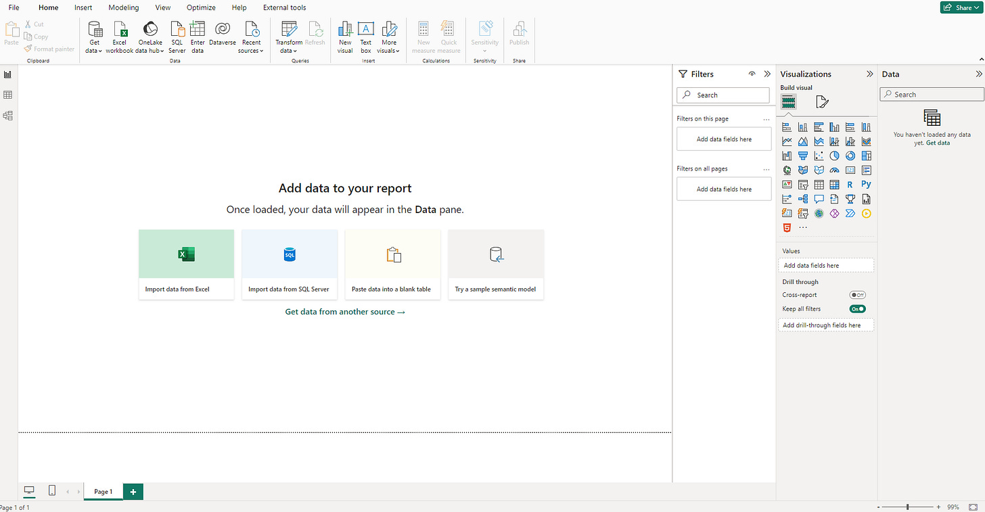
Task: Switch to the Modeling ribbon tab
Action: tap(123, 7)
